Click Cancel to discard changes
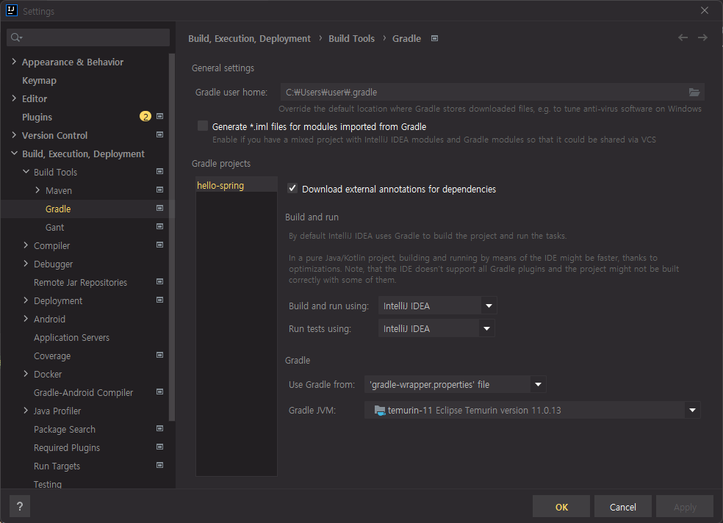 click(623, 506)
